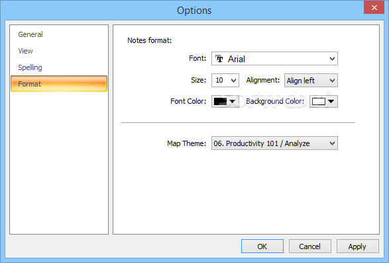Confirm changes with the OK button
The image size is (389, 263).
tap(262, 246)
